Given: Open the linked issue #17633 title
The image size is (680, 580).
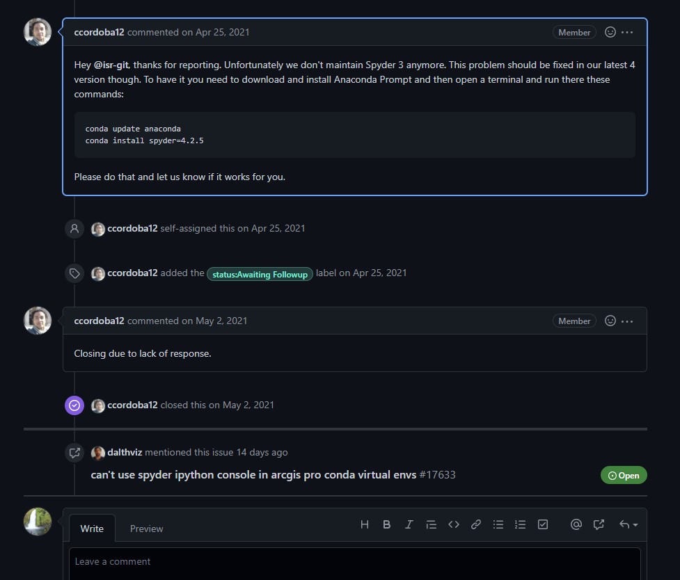Looking at the screenshot, I should click(253, 475).
